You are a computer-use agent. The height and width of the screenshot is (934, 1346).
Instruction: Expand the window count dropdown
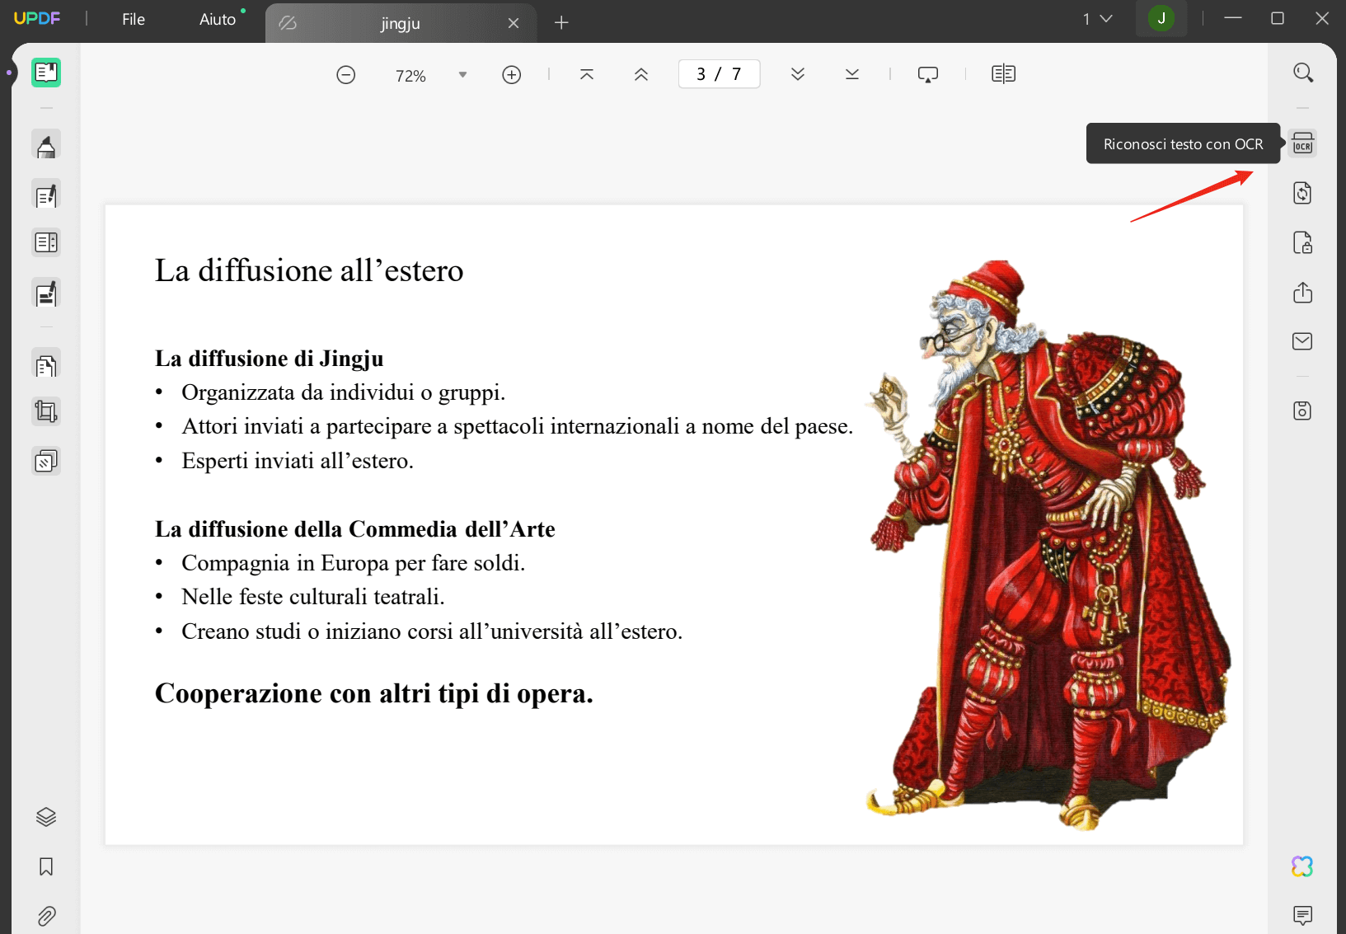(x=1097, y=19)
